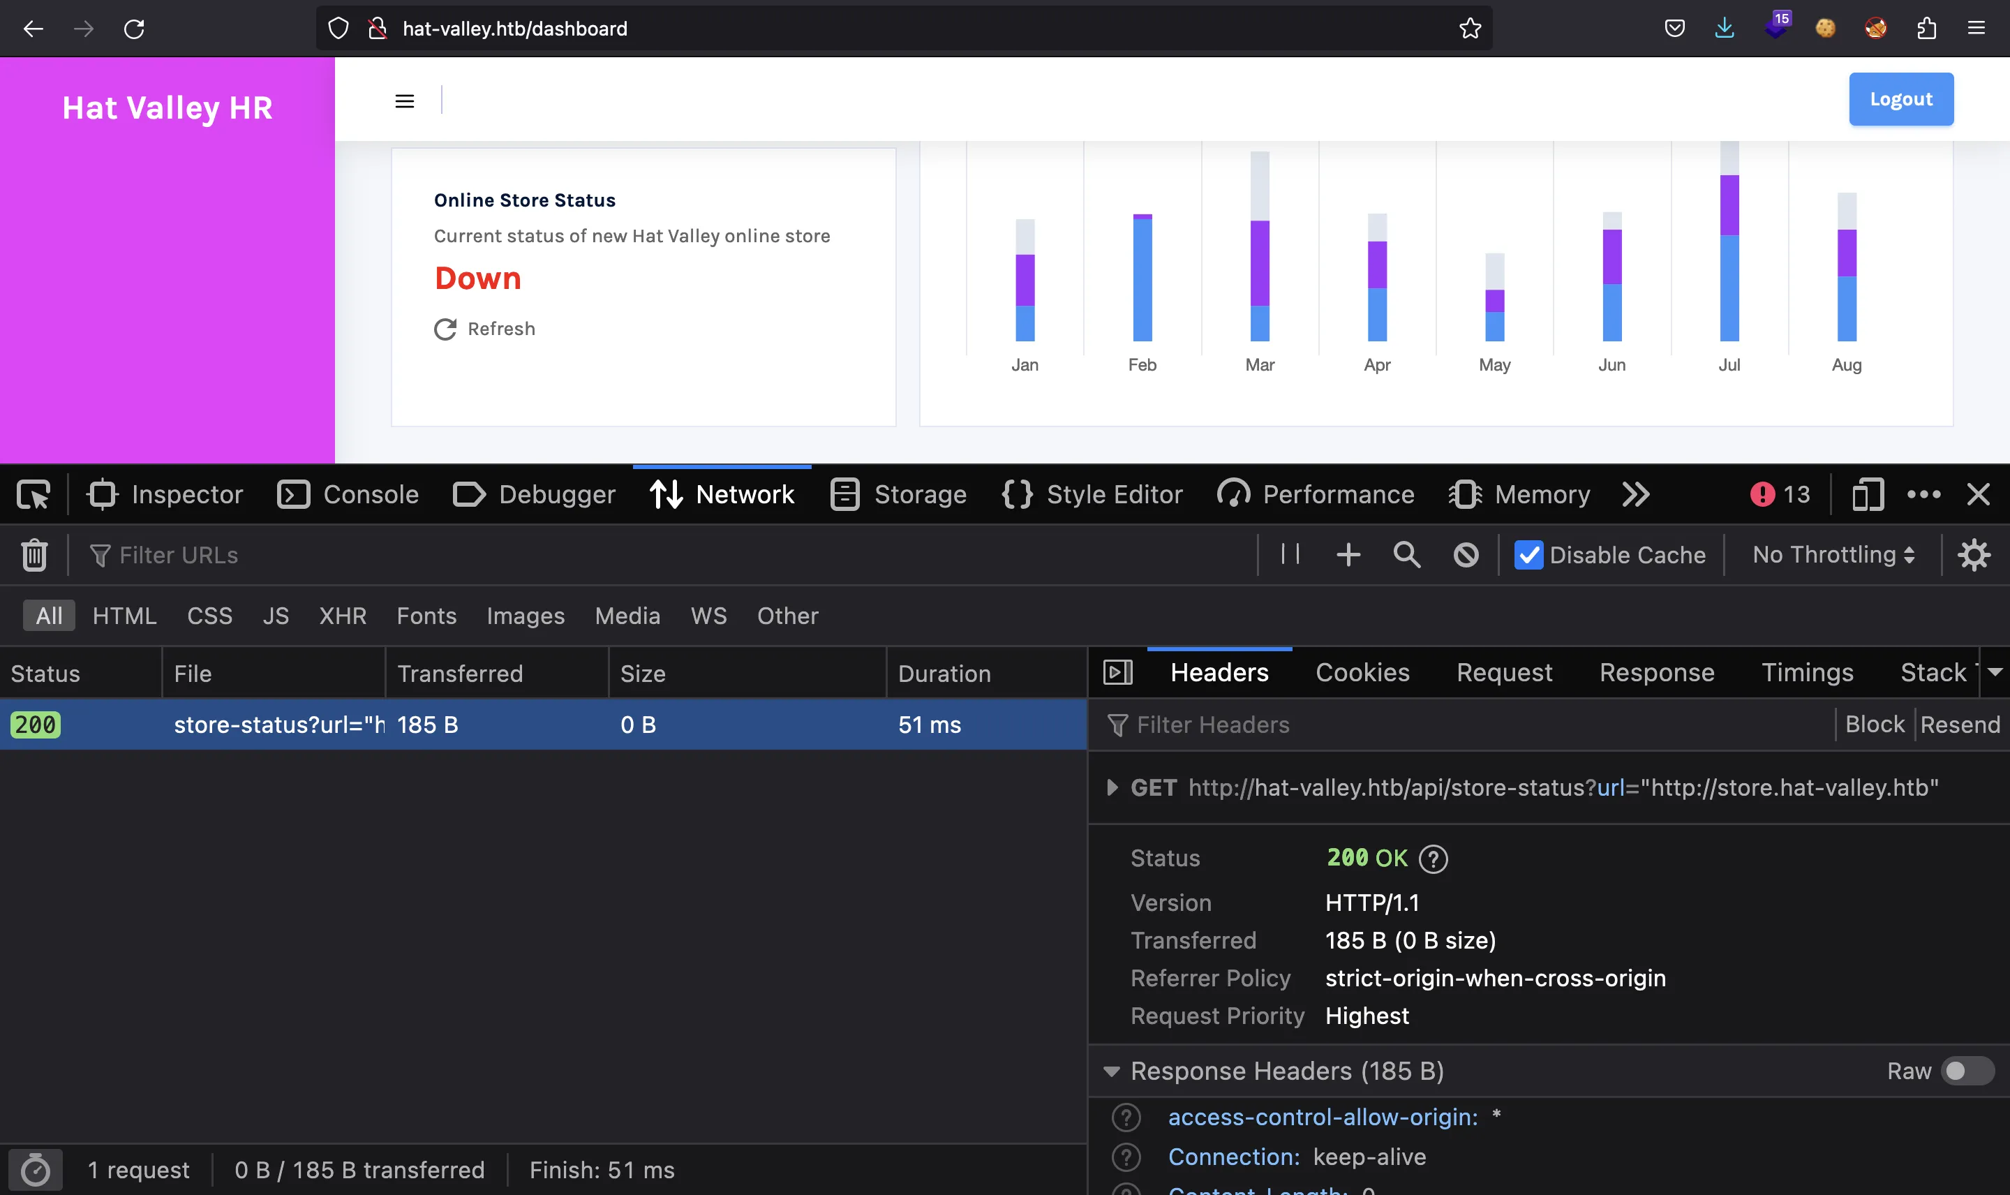The width and height of the screenshot is (2010, 1195).
Task: Focus the Filter Headers input field
Action: tap(1465, 724)
